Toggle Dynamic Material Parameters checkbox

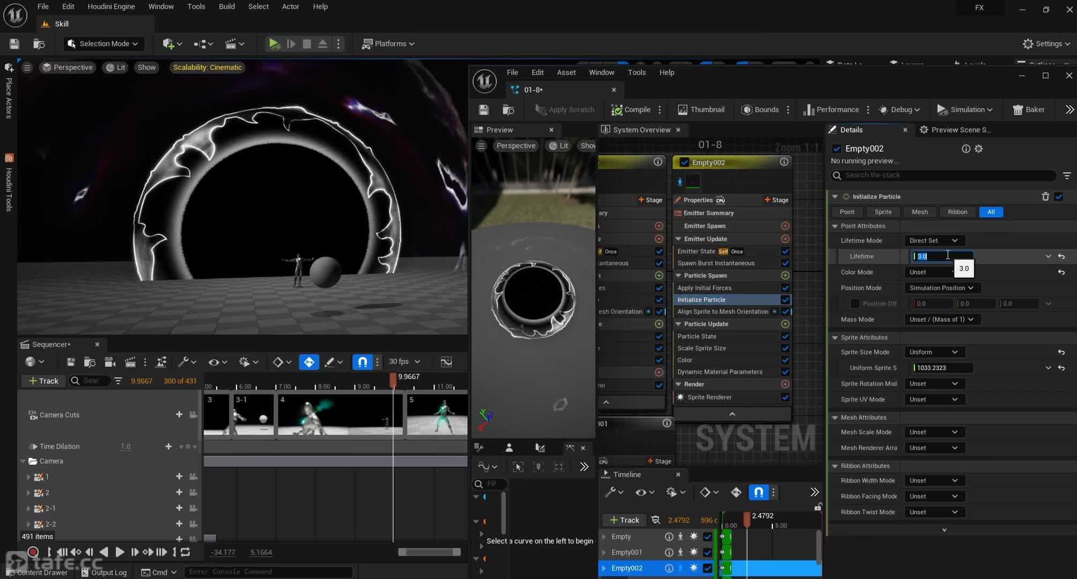point(785,372)
